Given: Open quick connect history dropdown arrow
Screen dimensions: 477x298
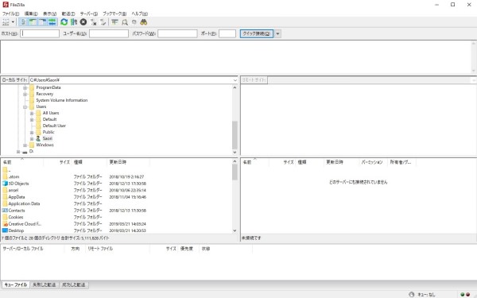Looking at the screenshot, I should [277, 33].
